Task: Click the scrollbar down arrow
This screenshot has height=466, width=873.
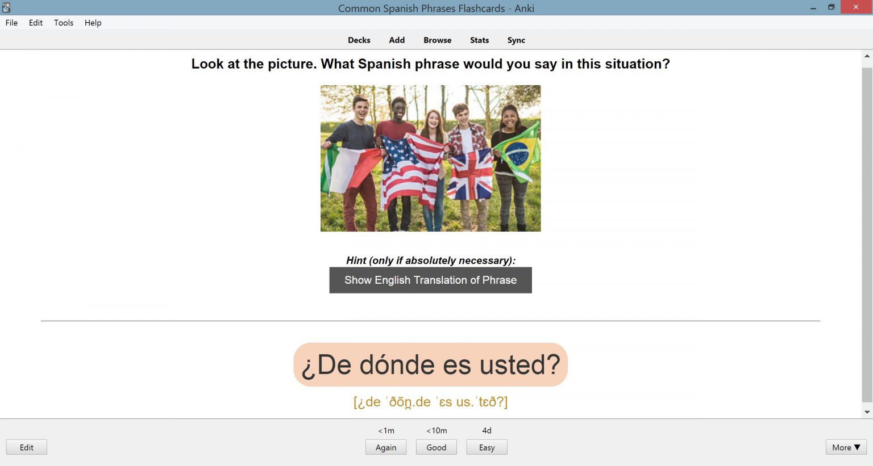Action: 867,413
